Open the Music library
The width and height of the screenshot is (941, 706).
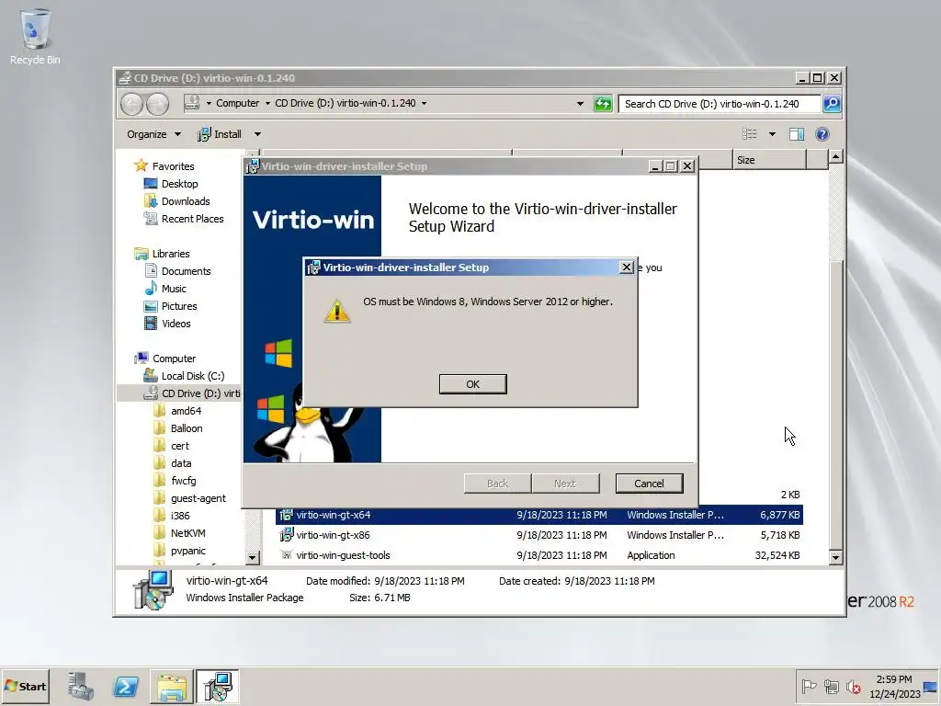(174, 288)
